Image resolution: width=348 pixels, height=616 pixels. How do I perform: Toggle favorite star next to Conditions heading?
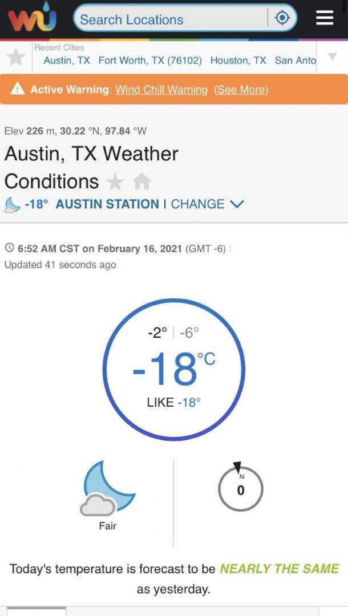115,182
